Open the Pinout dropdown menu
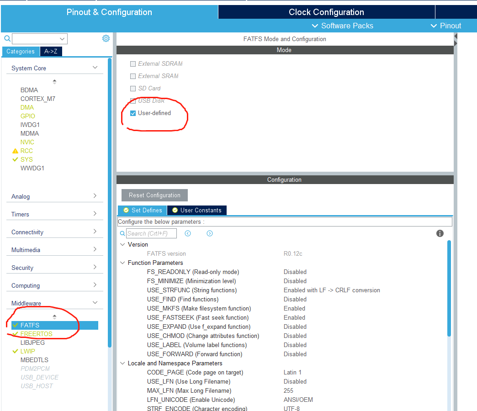477x411 pixels. click(446, 26)
